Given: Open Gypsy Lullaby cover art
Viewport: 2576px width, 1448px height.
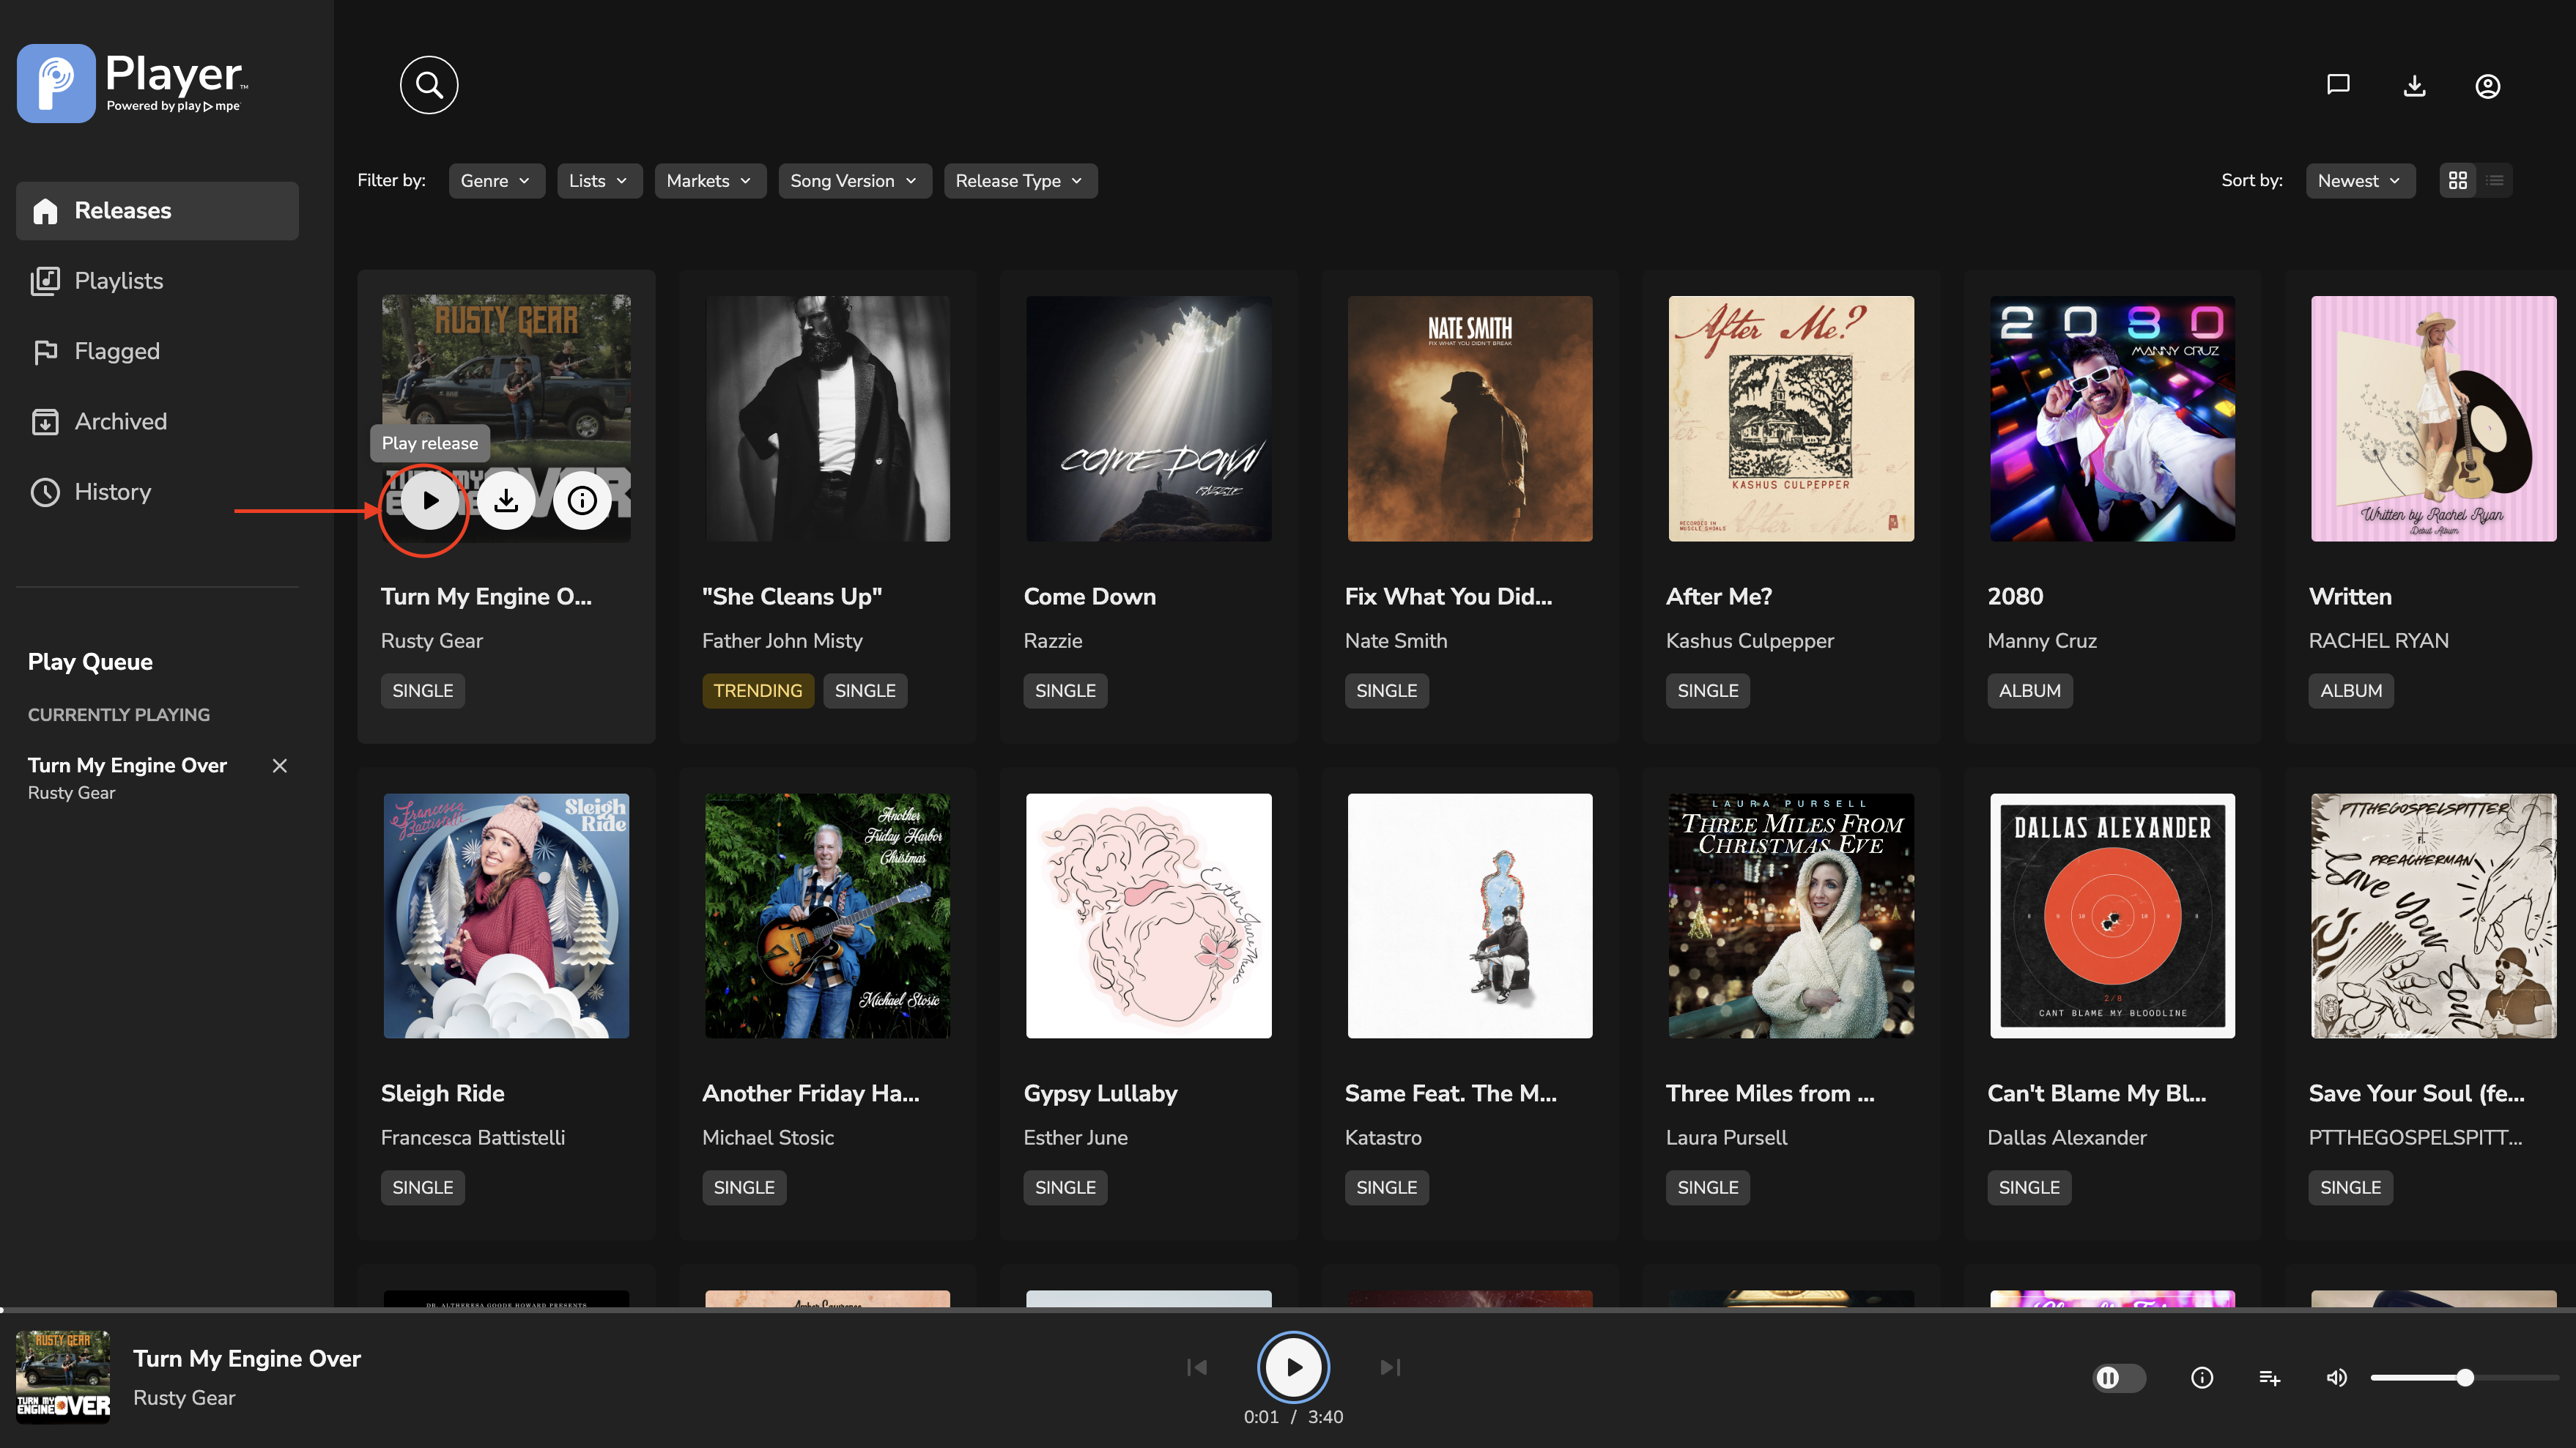Looking at the screenshot, I should (x=1149, y=916).
